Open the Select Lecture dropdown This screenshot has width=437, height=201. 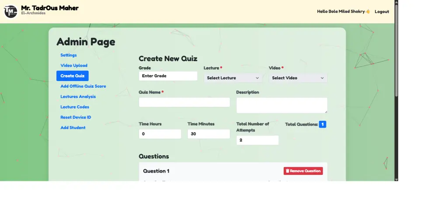(x=233, y=78)
